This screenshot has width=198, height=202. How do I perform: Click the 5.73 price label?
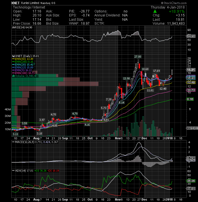pos(104,108)
